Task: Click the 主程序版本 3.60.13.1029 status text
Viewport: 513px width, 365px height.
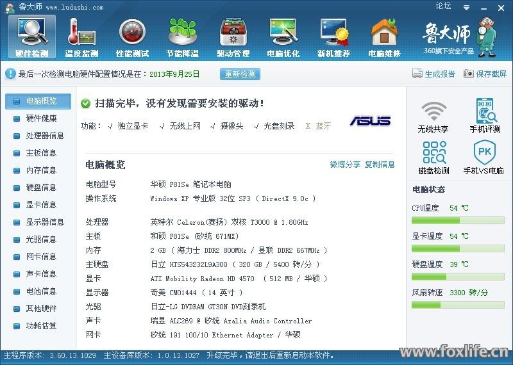Action: click(x=50, y=355)
